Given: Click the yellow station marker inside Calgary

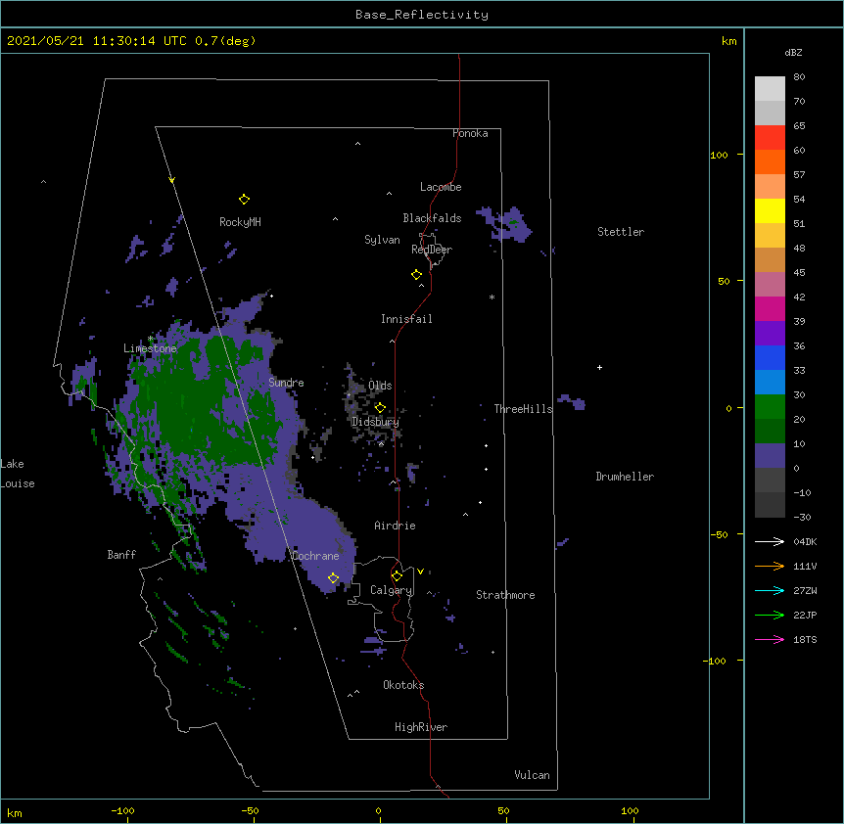Looking at the screenshot, I should tap(397, 576).
